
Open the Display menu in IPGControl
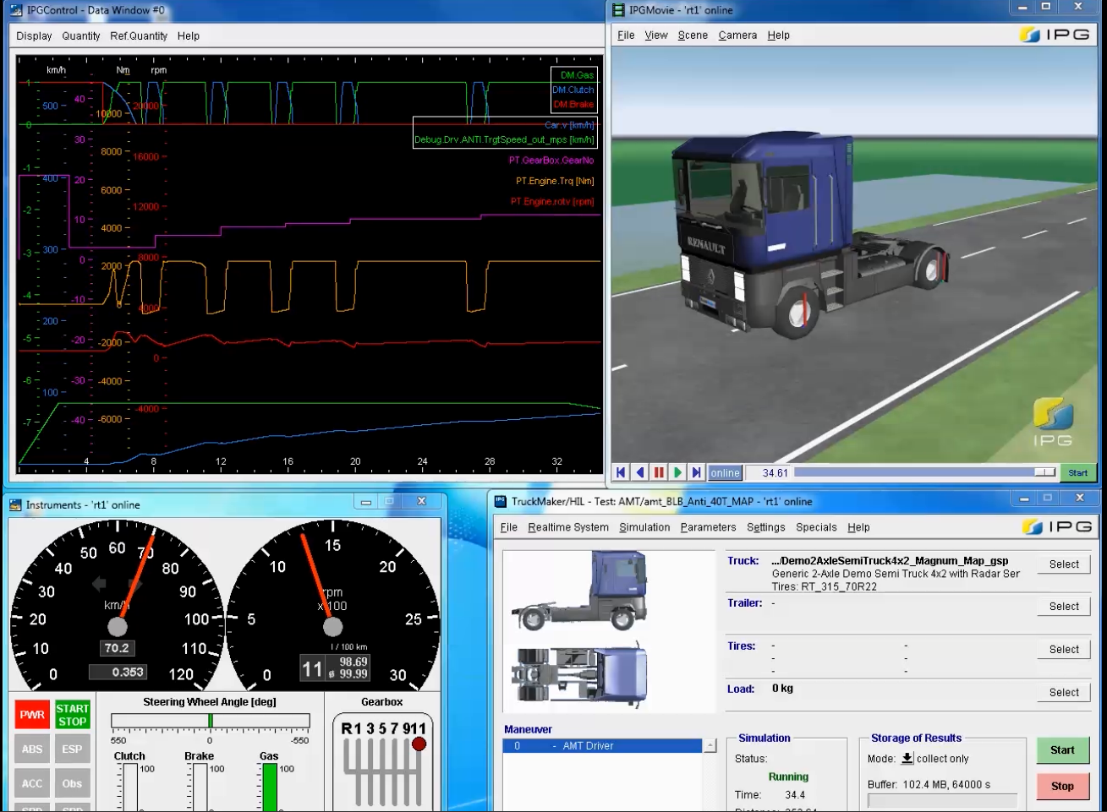pos(34,36)
